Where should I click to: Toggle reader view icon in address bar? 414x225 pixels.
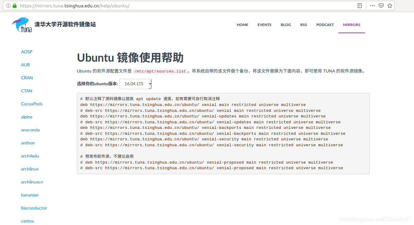pos(360,6)
